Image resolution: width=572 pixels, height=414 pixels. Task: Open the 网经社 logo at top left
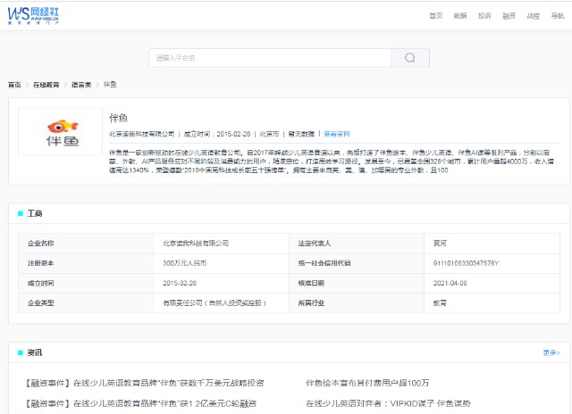[33, 16]
